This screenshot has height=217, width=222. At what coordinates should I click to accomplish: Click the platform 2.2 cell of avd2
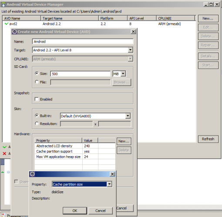(x=103, y=24)
